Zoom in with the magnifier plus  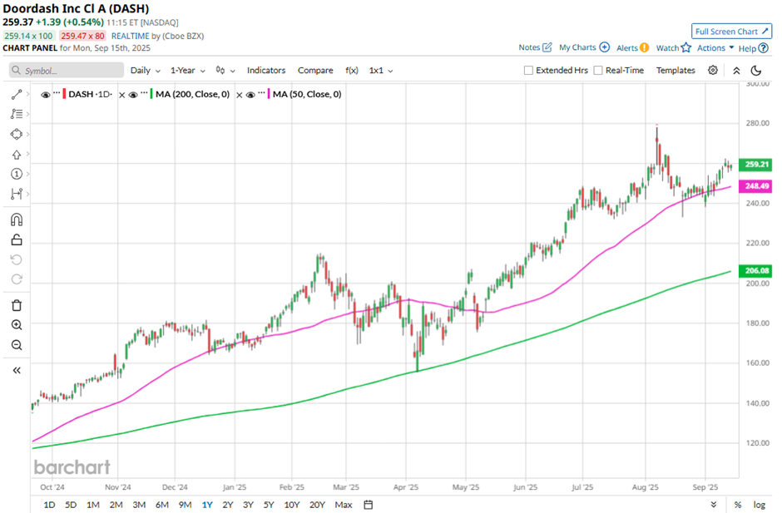tap(17, 325)
